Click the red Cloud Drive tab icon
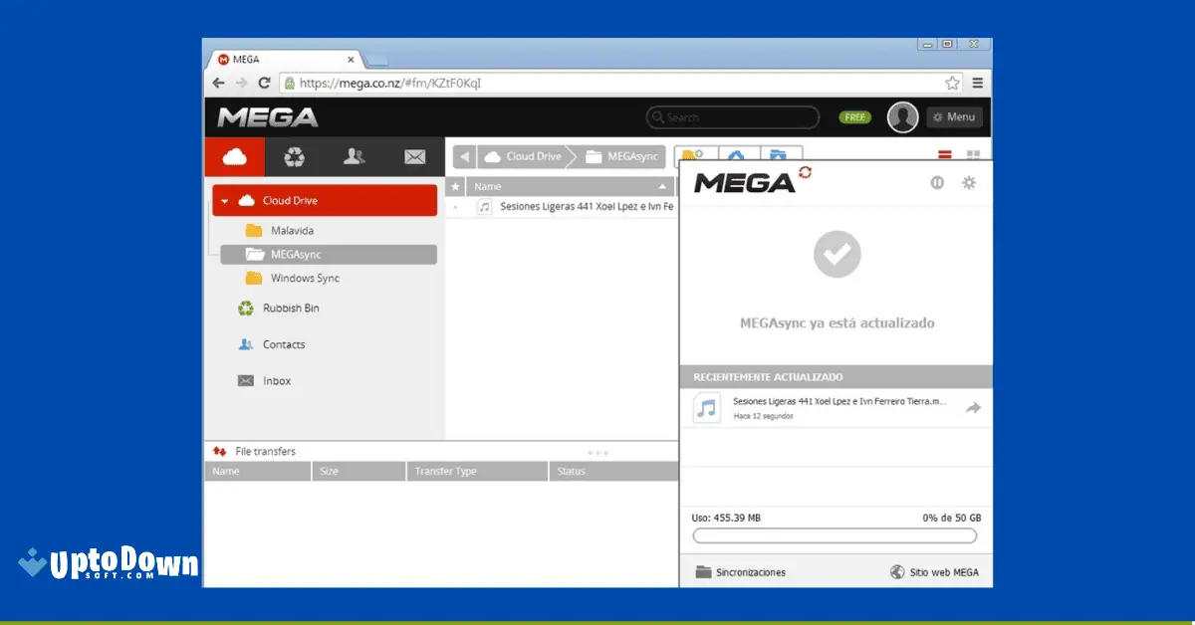 pyautogui.click(x=234, y=156)
